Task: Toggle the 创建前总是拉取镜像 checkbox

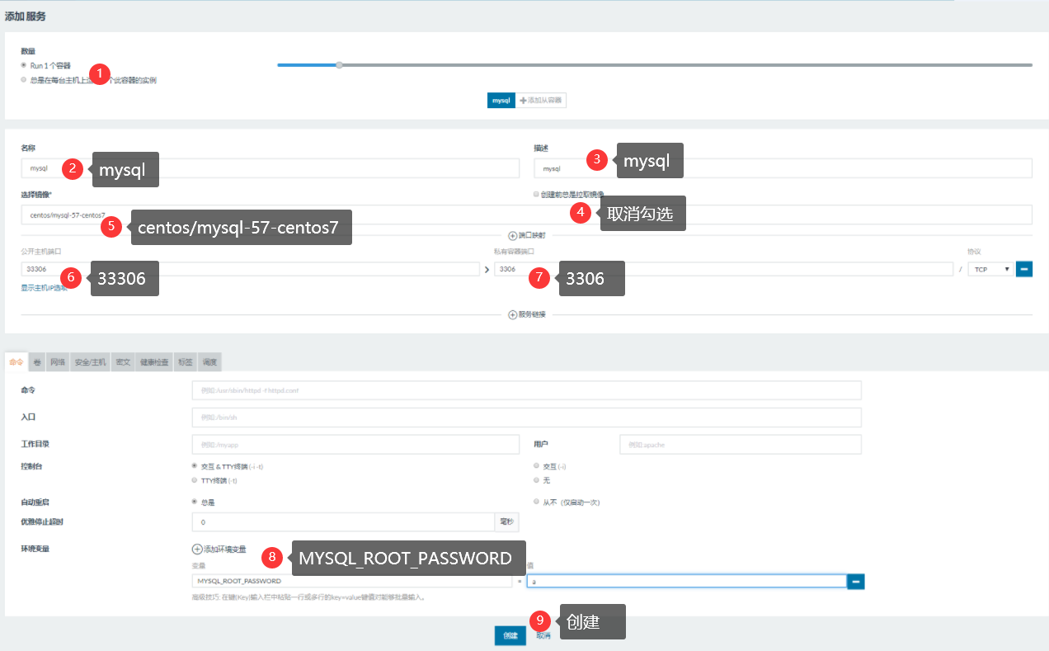Action: tap(537, 195)
